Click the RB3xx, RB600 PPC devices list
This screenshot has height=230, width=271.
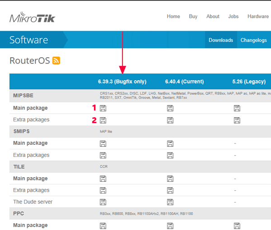click(146, 214)
